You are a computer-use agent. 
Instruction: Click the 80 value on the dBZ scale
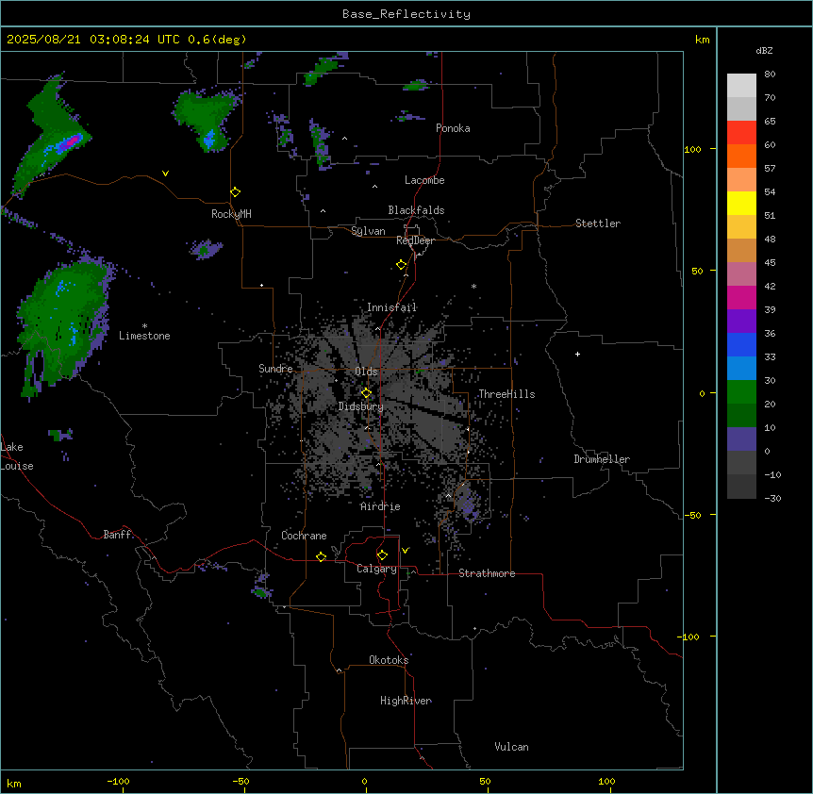pyautogui.click(x=770, y=74)
